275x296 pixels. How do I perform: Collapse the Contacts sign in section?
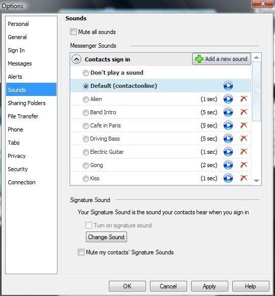pyautogui.click(x=77, y=59)
